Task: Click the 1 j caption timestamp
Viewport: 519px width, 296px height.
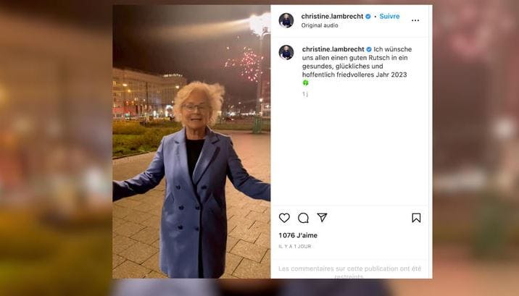Action: (x=305, y=94)
